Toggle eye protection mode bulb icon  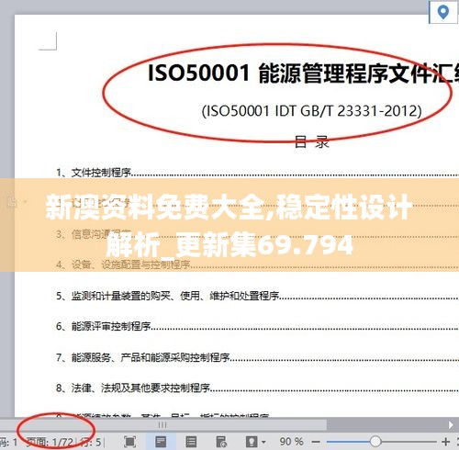[x=252, y=442]
